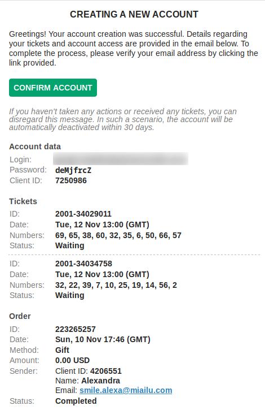Click the Completed order status
Screen dimensions: 265x410
(x=76, y=401)
